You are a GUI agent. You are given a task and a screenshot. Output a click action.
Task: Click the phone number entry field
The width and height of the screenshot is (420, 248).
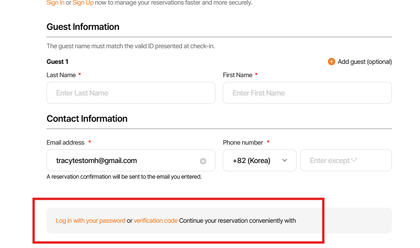(345, 160)
